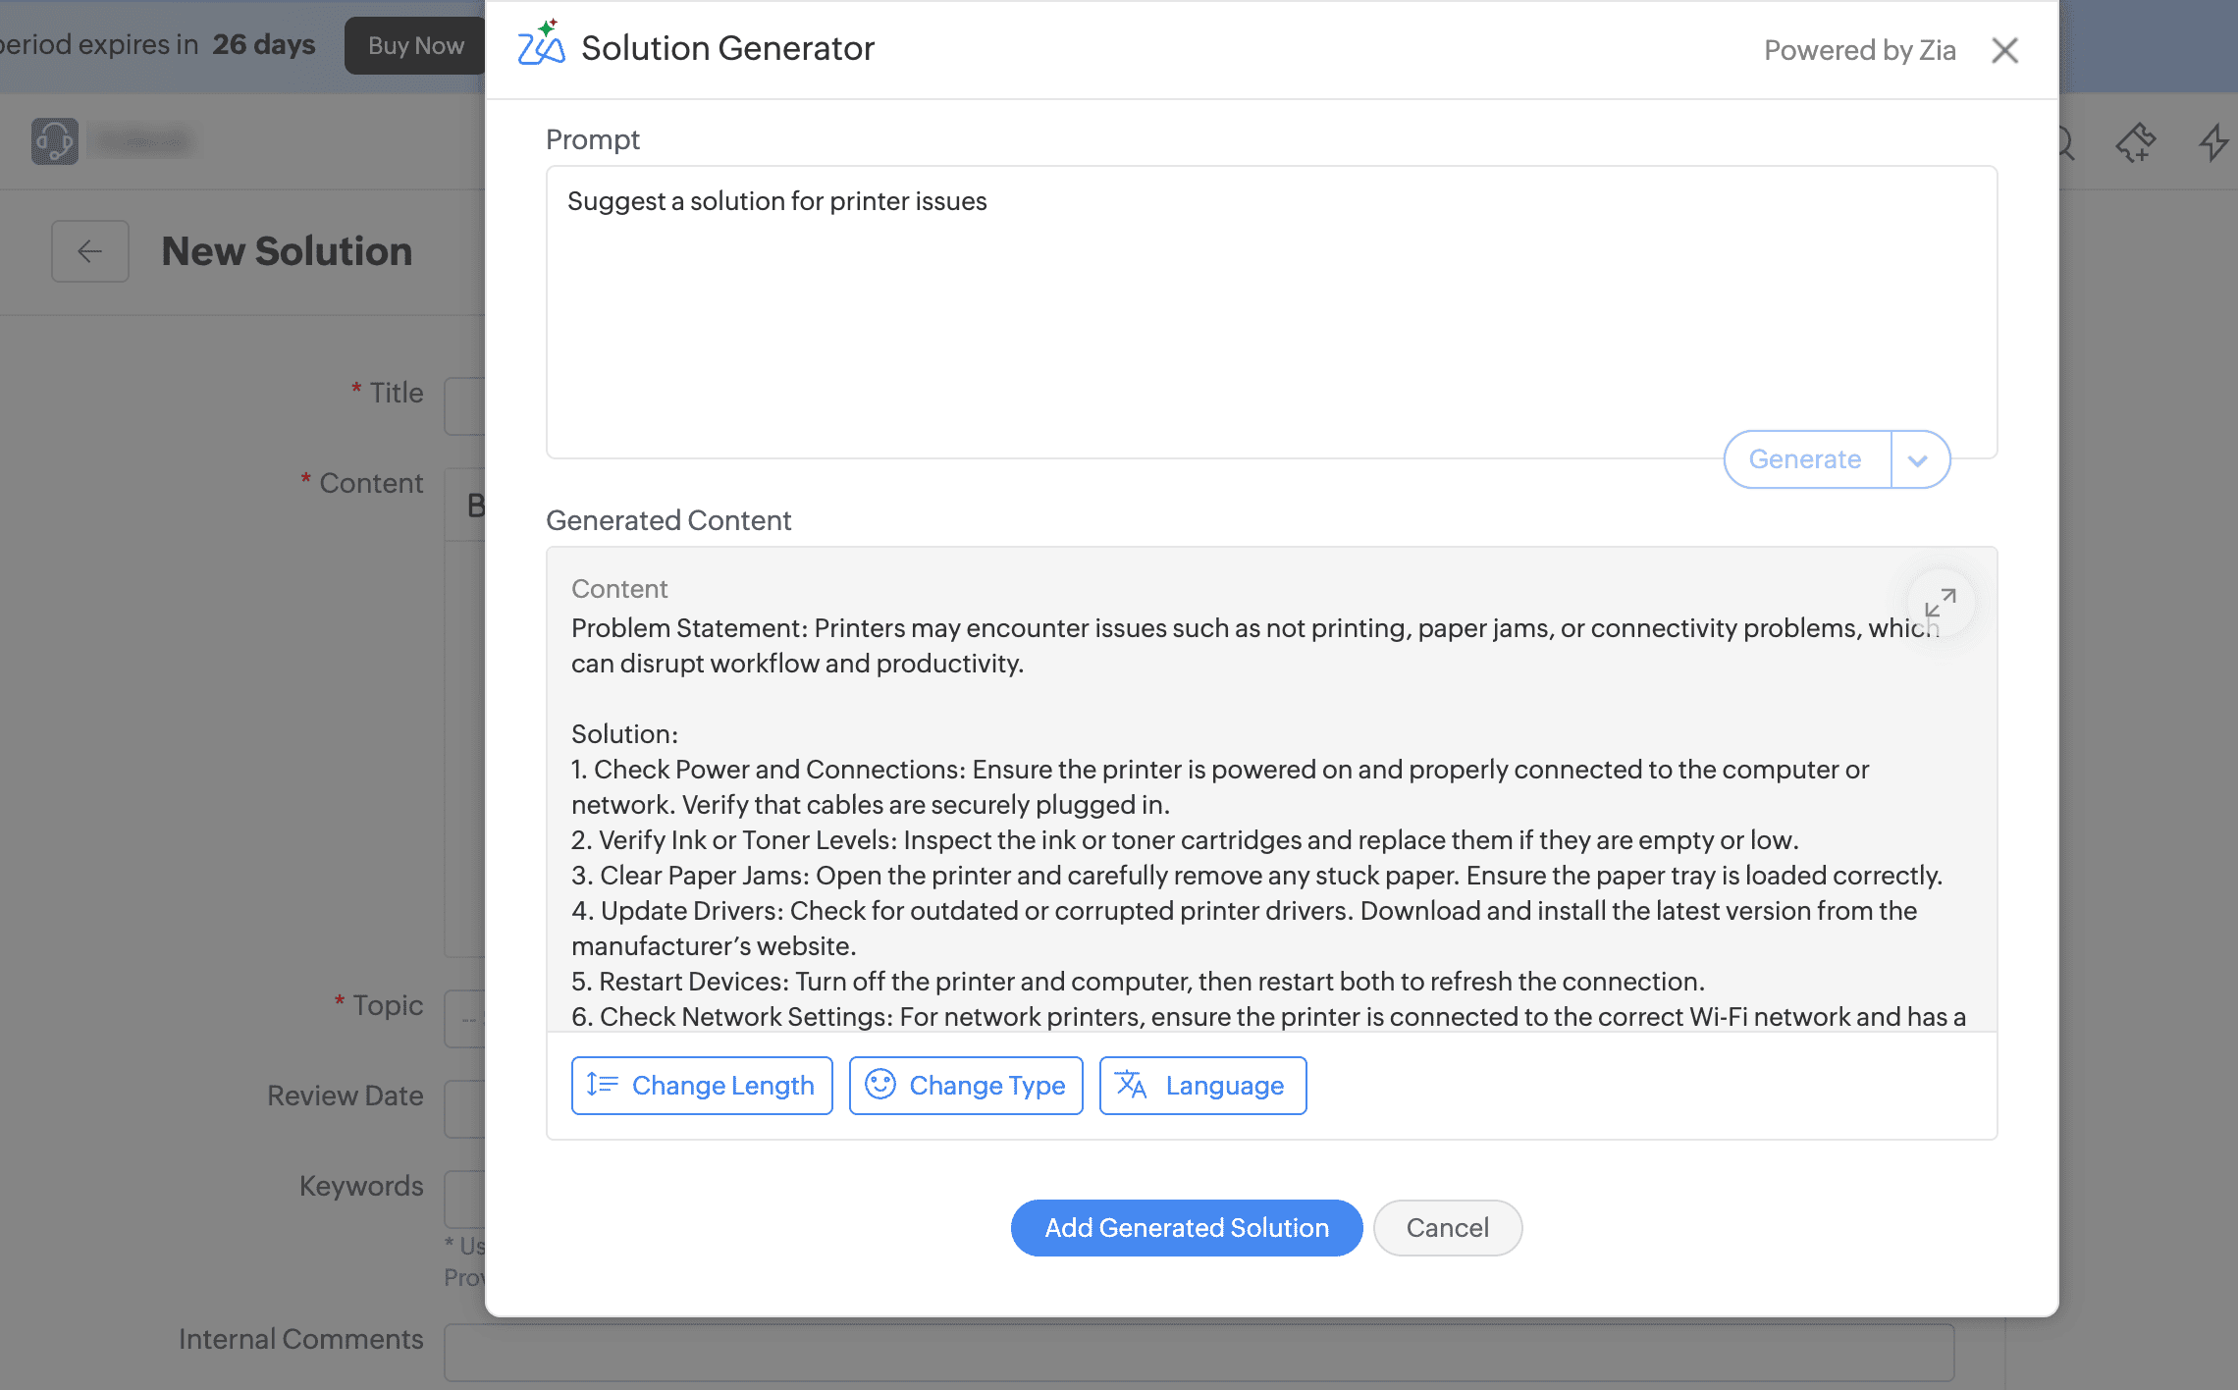Click the Powered by Zia label
Viewport: 2238px width, 1390px height.
[1859, 50]
